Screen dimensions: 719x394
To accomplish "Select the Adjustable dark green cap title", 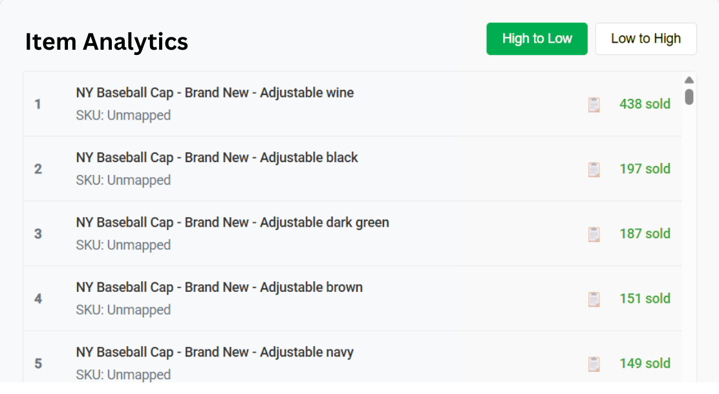I will click(232, 222).
